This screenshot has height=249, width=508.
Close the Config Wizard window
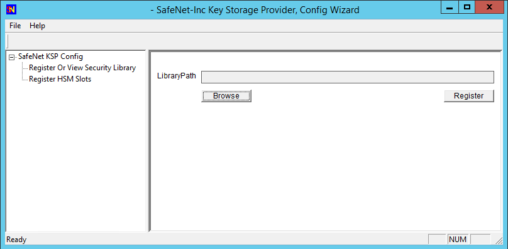coord(490,7)
